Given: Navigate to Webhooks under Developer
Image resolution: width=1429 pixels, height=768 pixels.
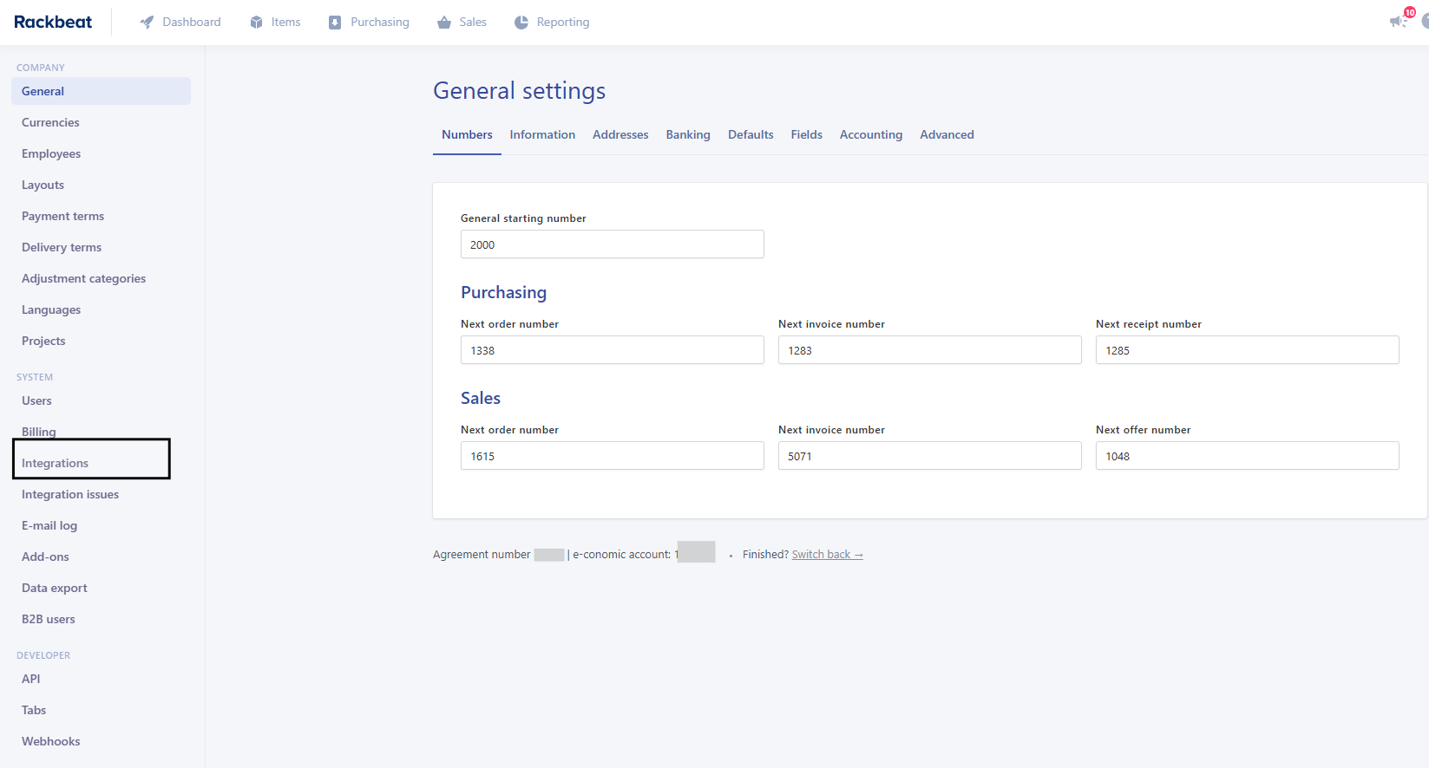Looking at the screenshot, I should [x=51, y=741].
